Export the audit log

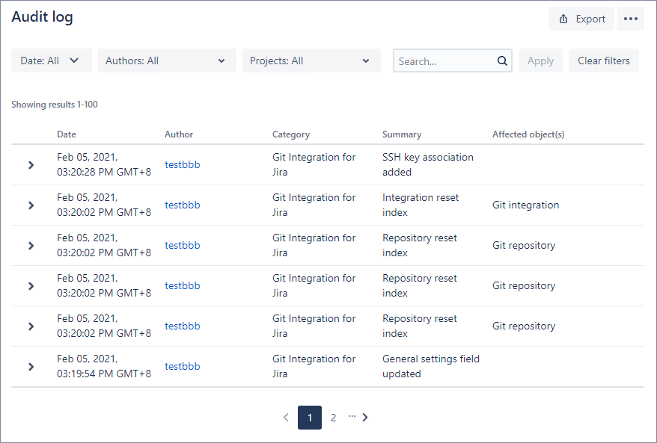click(581, 19)
